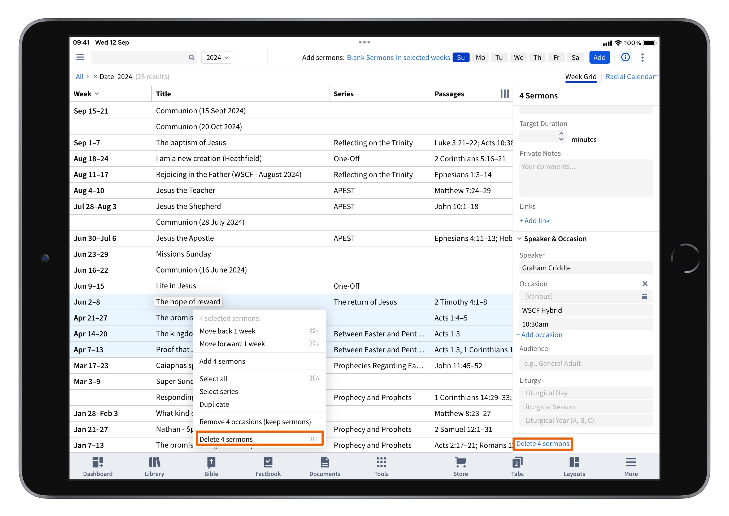This screenshot has width=729, height=516.
Task: Open the column chooser icon
Action: click(504, 94)
